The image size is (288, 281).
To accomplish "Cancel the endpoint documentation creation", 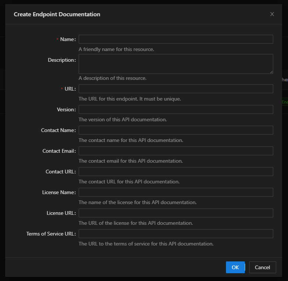I will coord(263,267).
